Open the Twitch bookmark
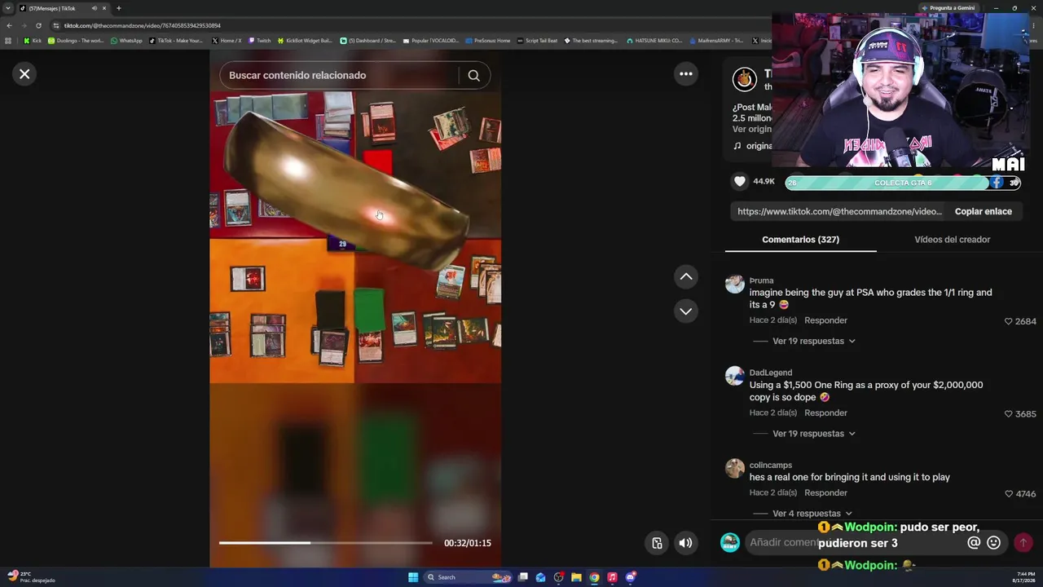This screenshot has width=1043, height=587. point(259,40)
